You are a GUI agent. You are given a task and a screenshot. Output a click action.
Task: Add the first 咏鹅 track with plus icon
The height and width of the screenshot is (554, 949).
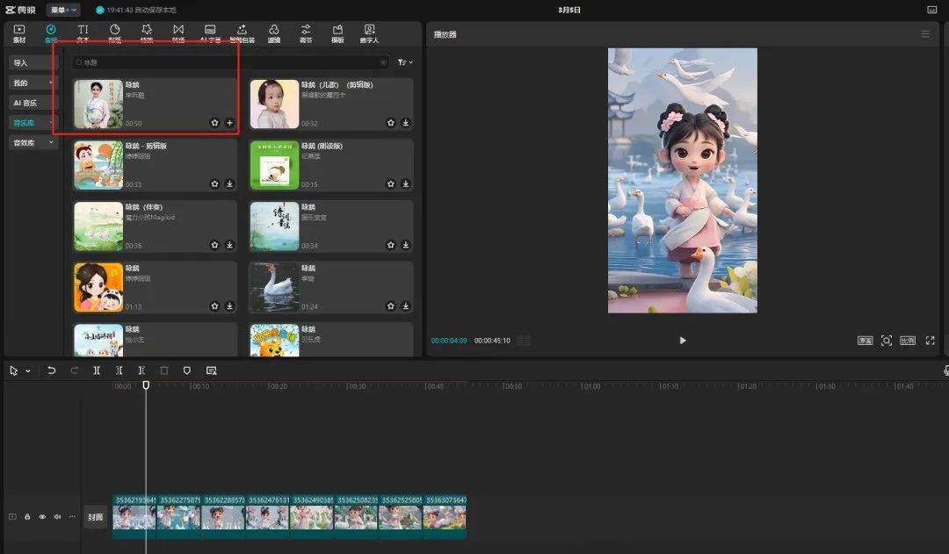229,123
